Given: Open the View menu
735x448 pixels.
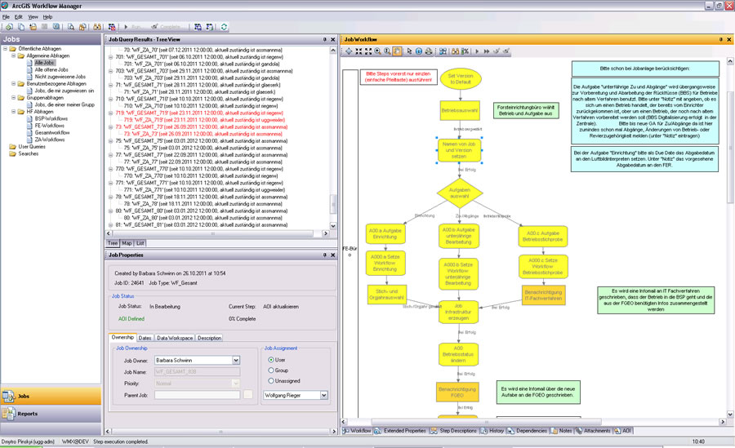Looking at the screenshot, I should (32, 16).
